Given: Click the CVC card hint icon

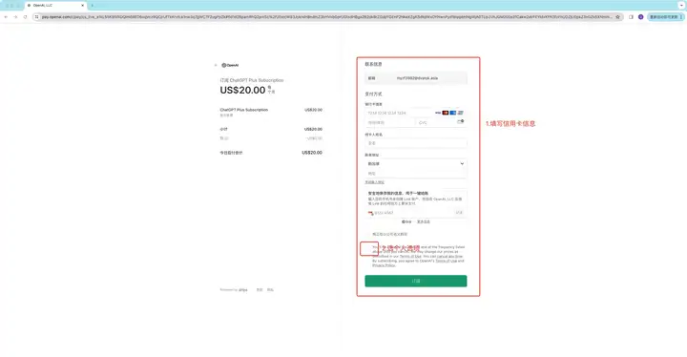Looking at the screenshot, I should pos(461,121).
